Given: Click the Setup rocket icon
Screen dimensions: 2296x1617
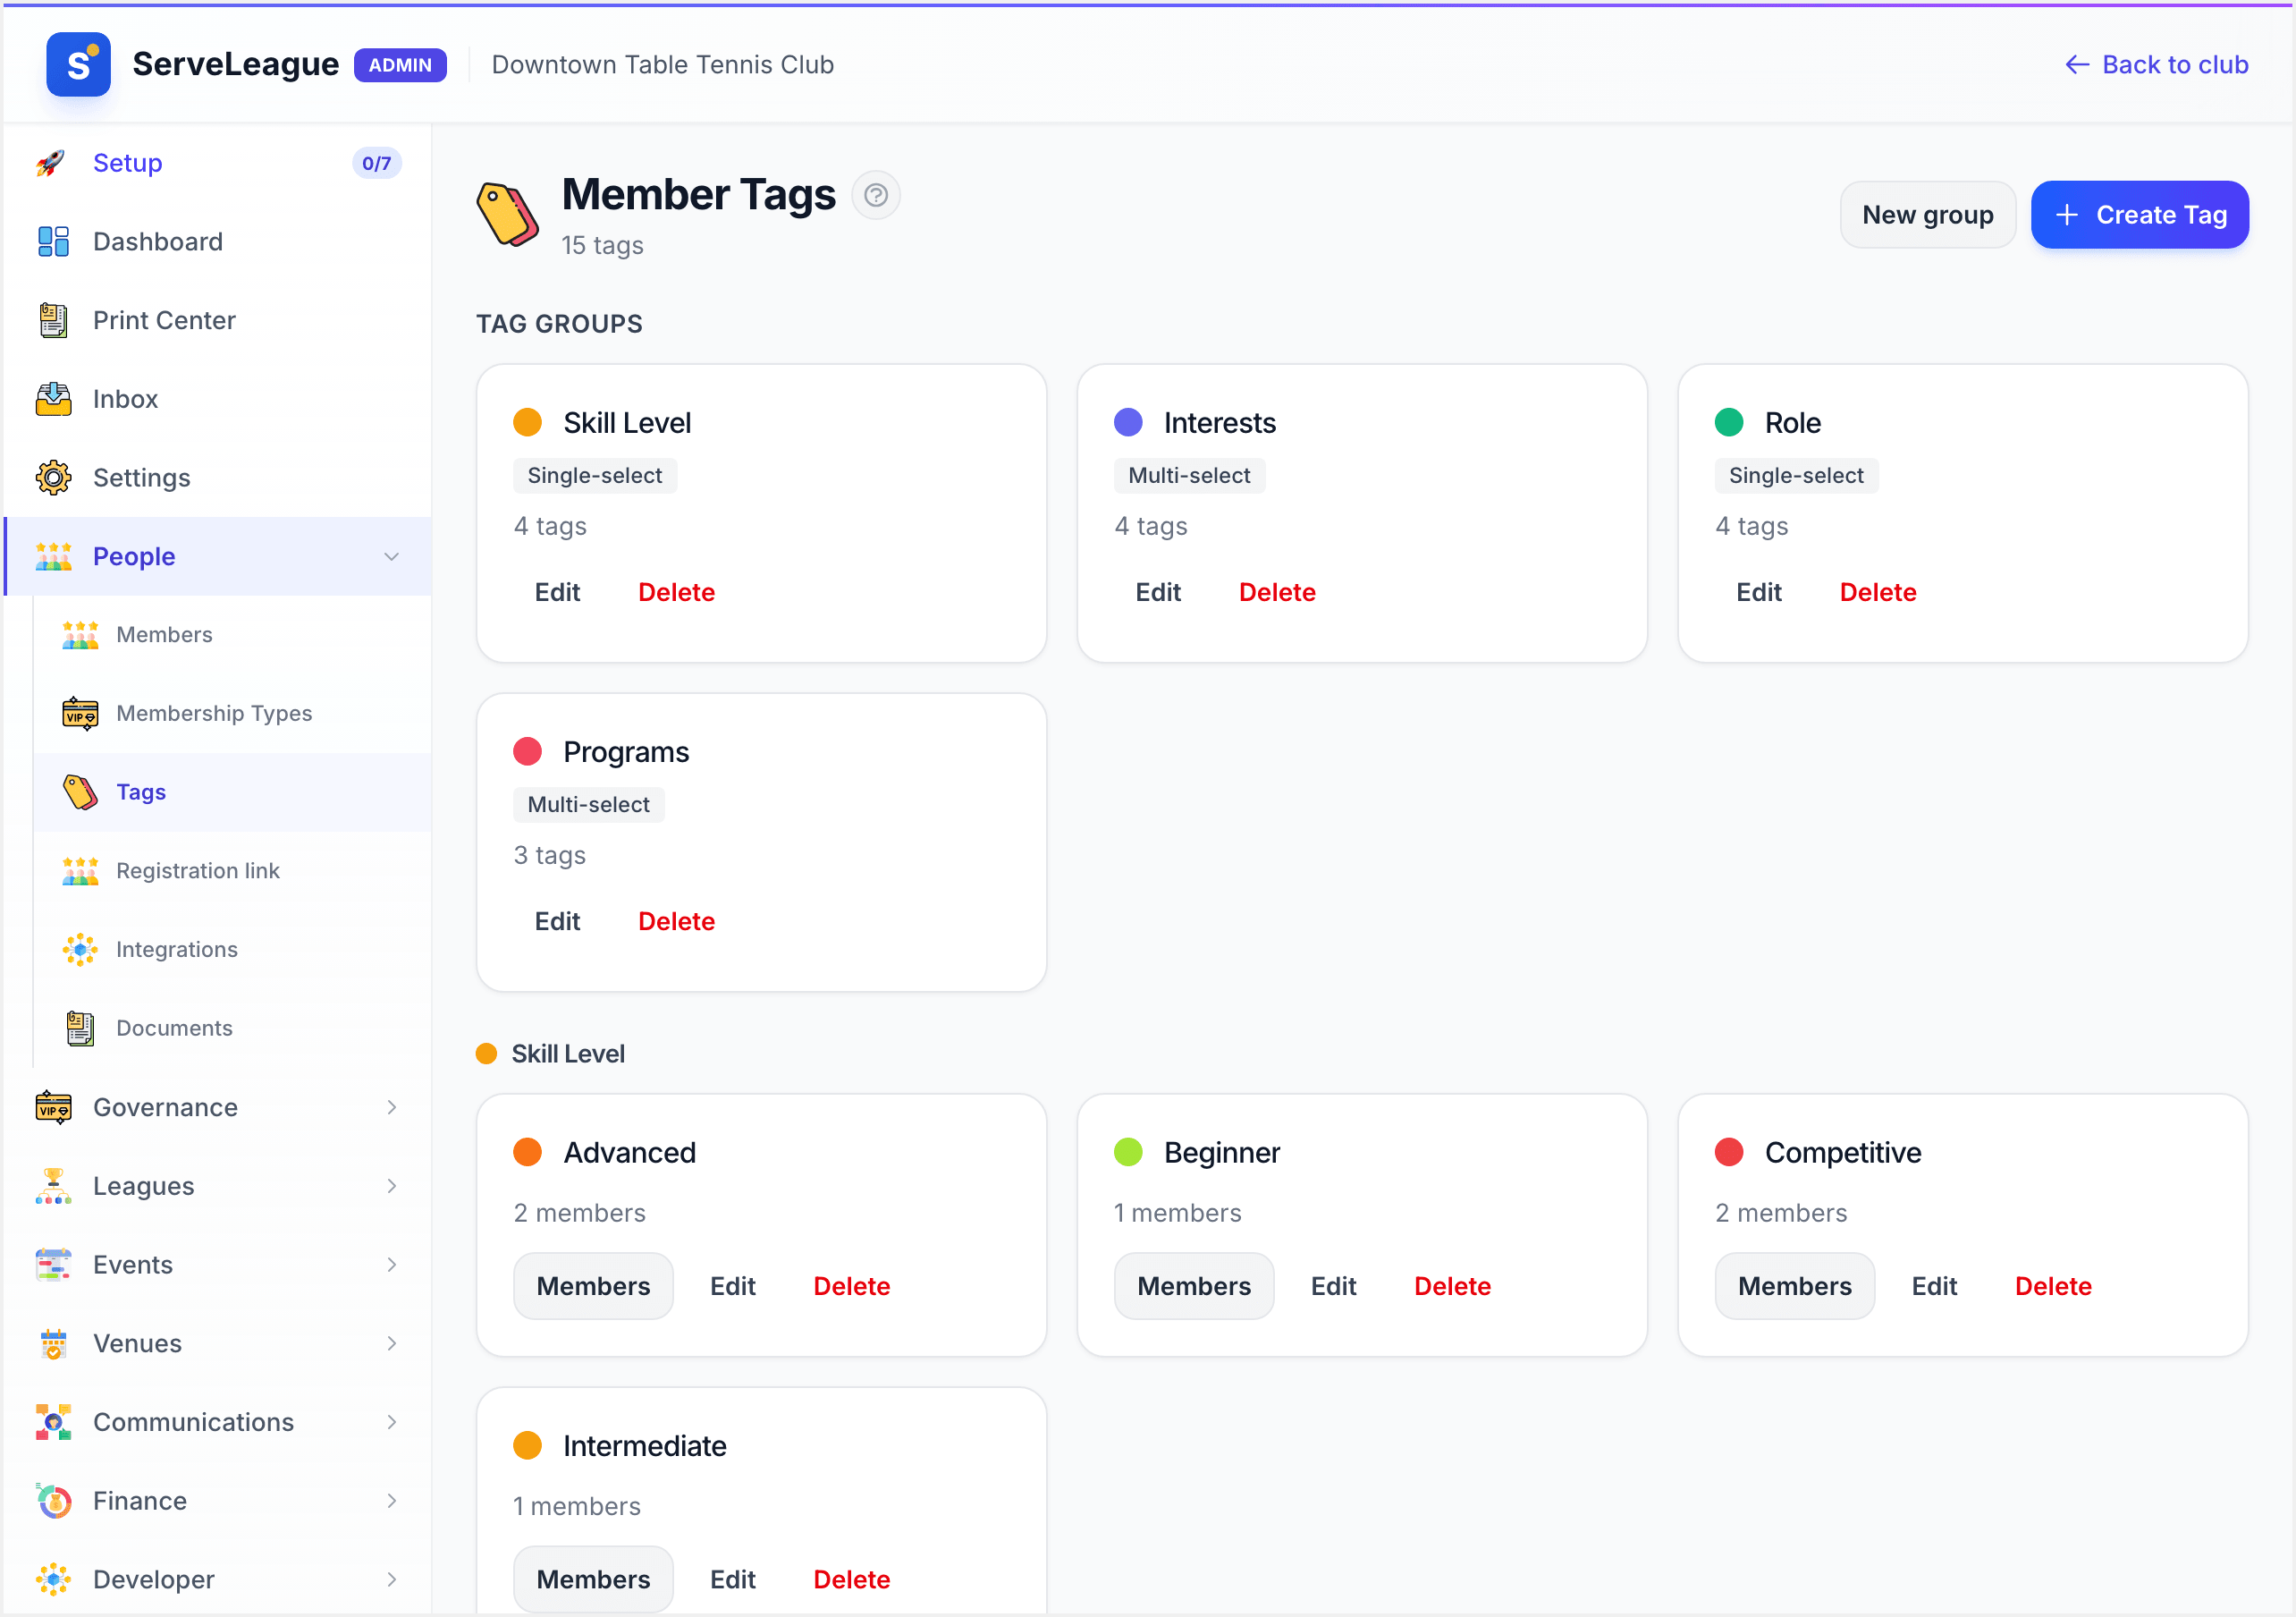Looking at the screenshot, I should pyautogui.click(x=52, y=163).
